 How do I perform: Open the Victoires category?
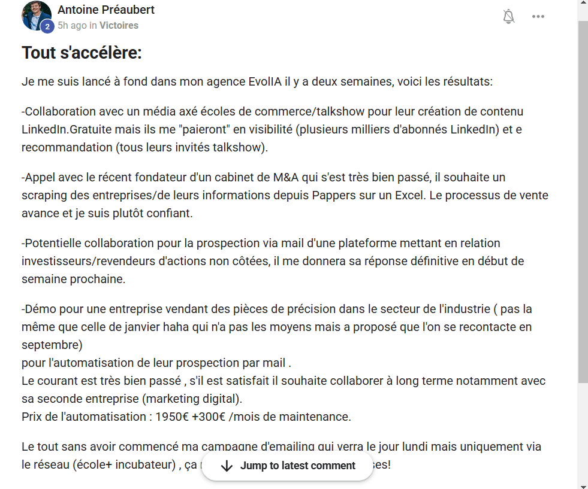click(x=119, y=25)
